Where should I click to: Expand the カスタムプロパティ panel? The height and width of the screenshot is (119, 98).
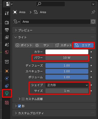[54, 113]
